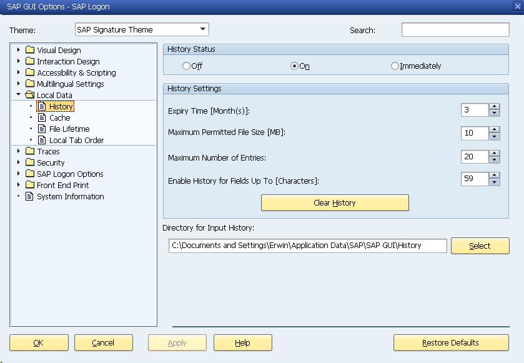Click the Accessibility & Scripting folder icon
The image size is (524, 363).
pos(30,72)
